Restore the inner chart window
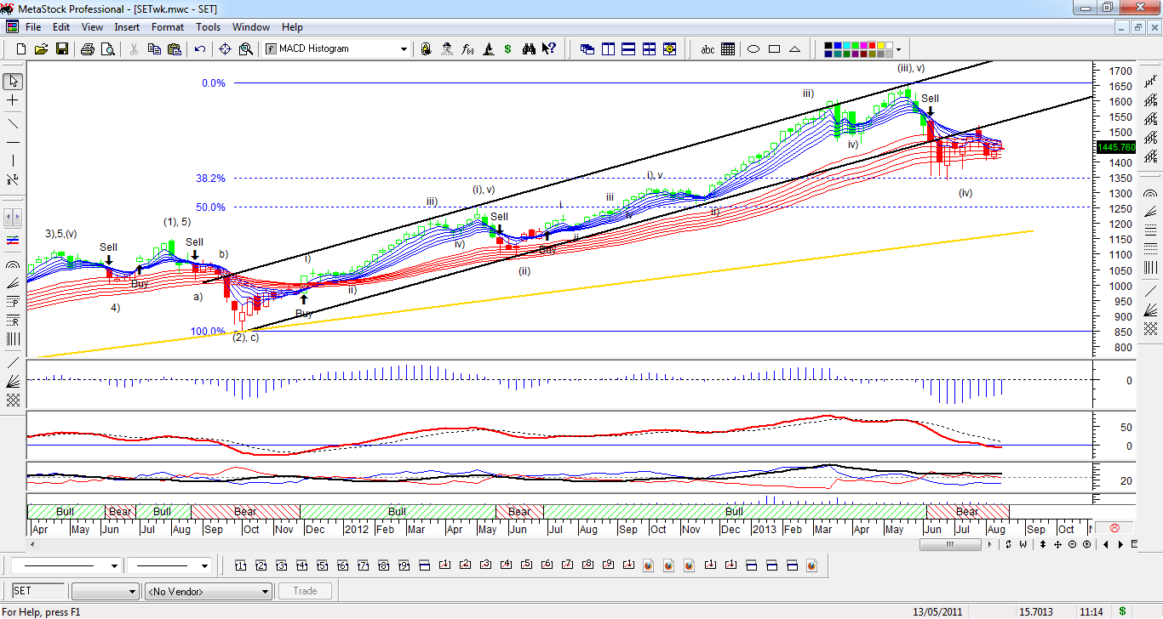This screenshot has height=619, width=1163. pyautogui.click(x=1137, y=27)
